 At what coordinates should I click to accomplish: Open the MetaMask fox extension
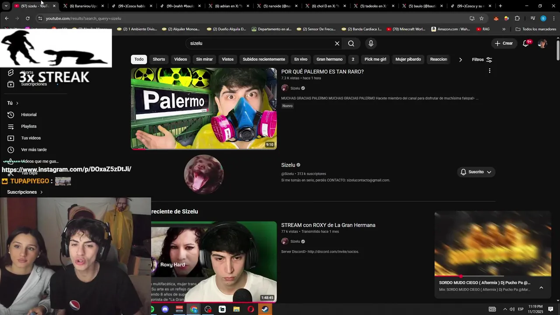(496, 18)
